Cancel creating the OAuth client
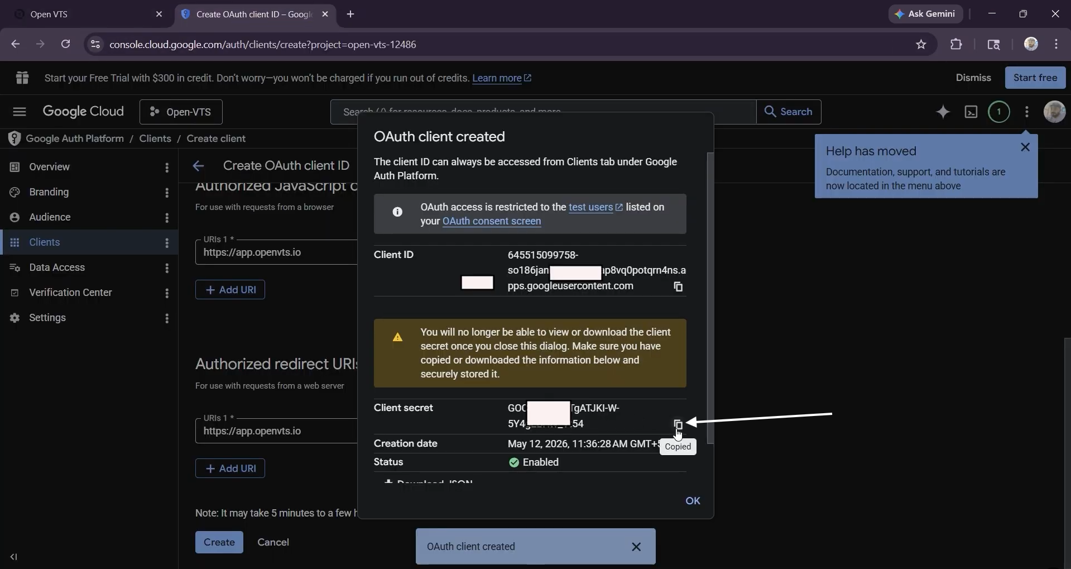Image resolution: width=1071 pixels, height=569 pixels. [273, 542]
